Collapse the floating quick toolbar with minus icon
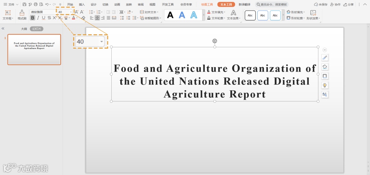The height and width of the screenshot is (175, 370). coord(325,50)
